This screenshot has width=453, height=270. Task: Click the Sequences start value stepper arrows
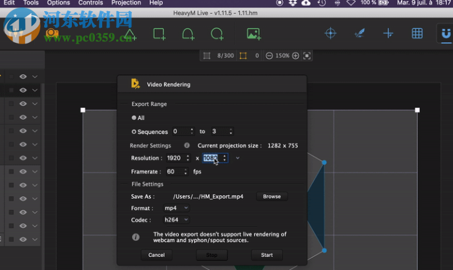click(192, 131)
